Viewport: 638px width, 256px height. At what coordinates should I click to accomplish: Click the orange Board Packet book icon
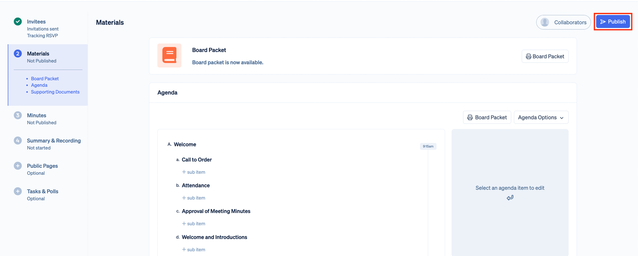click(169, 55)
